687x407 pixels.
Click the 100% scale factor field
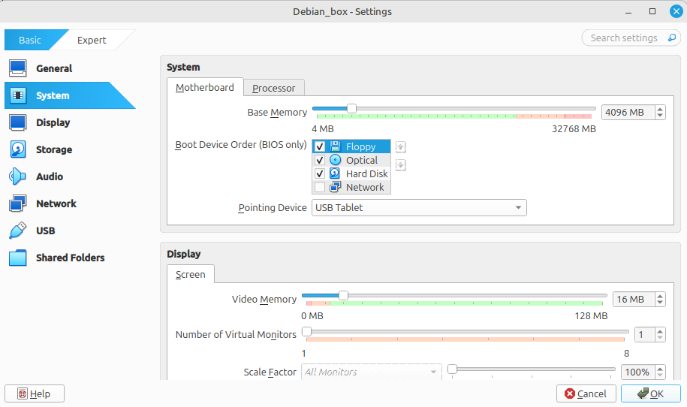click(638, 372)
